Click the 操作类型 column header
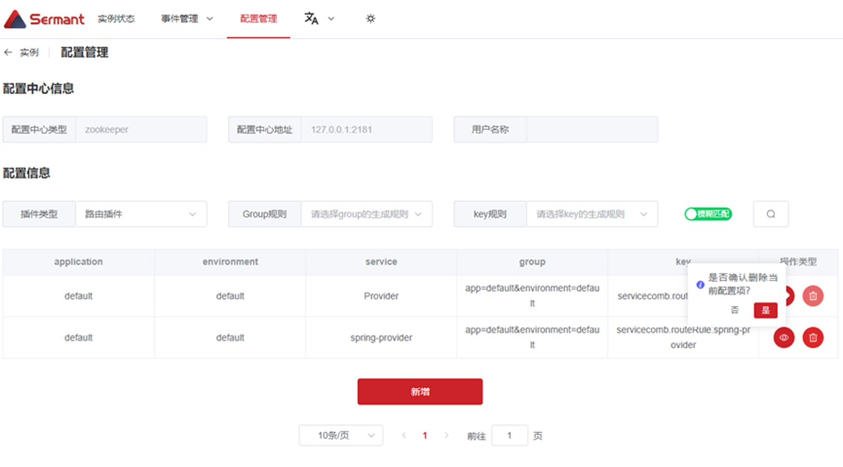Image resolution: width=843 pixels, height=467 pixels. coord(798,262)
